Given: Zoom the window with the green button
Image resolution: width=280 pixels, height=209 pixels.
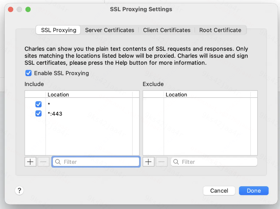Looking at the screenshot, I should tap(28, 9).
